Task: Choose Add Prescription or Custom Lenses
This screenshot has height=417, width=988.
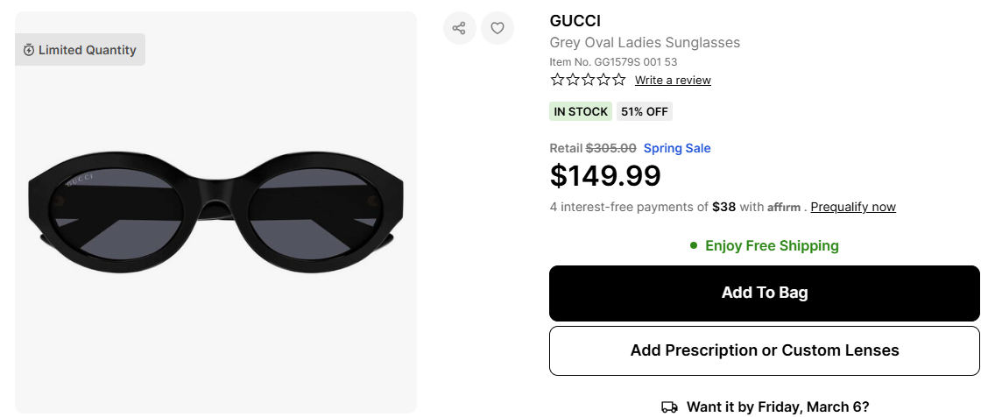Action: click(x=764, y=350)
